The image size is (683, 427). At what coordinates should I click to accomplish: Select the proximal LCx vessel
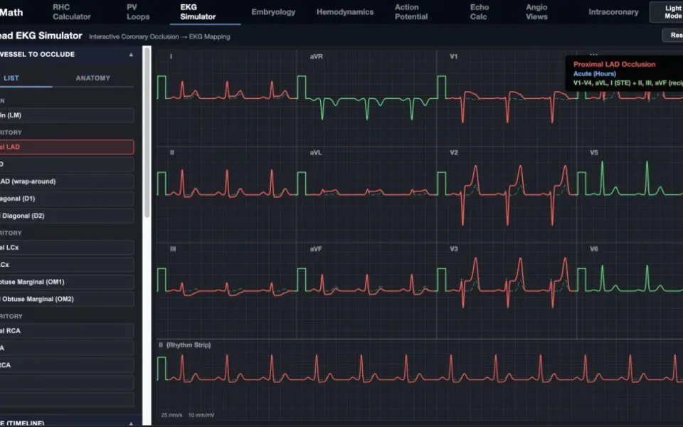[x=67, y=247]
